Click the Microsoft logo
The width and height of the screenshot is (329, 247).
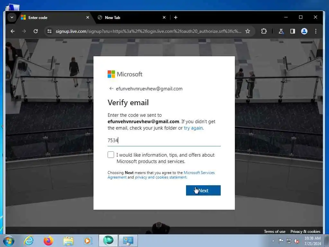125,74
